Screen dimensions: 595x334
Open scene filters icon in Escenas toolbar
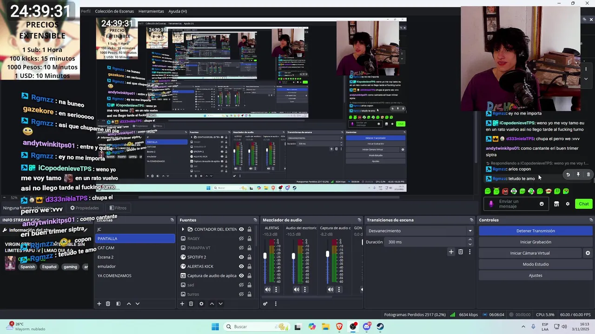point(118,304)
